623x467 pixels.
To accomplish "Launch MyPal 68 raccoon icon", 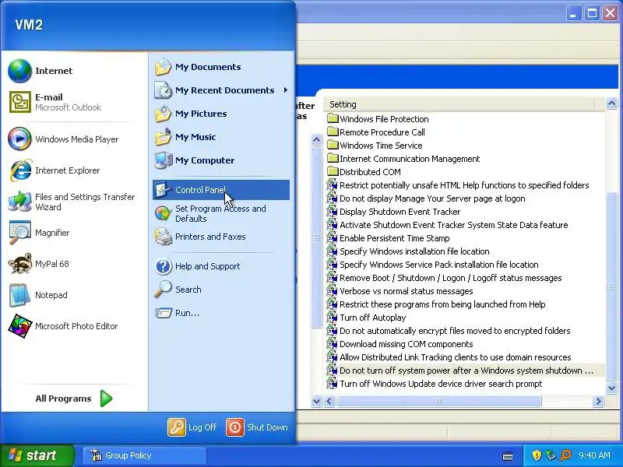I will (x=20, y=264).
